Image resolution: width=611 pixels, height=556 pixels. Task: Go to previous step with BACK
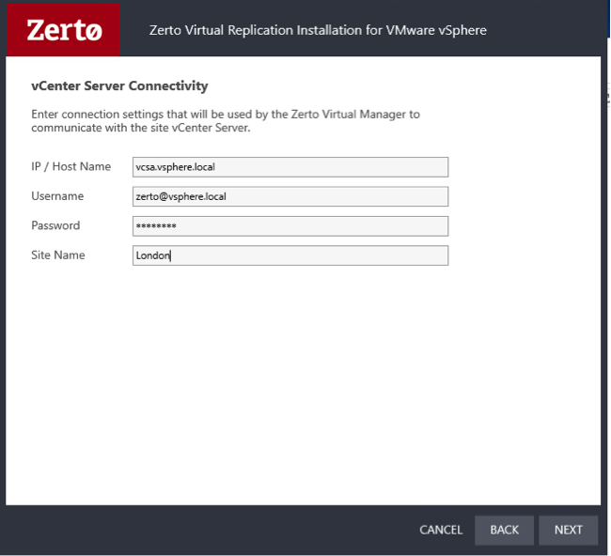(504, 530)
